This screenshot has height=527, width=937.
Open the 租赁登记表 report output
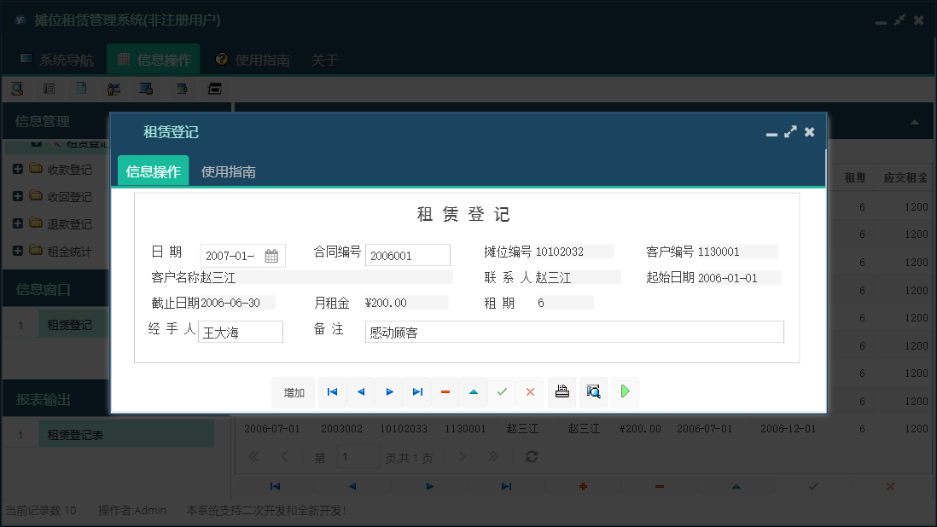click(75, 432)
